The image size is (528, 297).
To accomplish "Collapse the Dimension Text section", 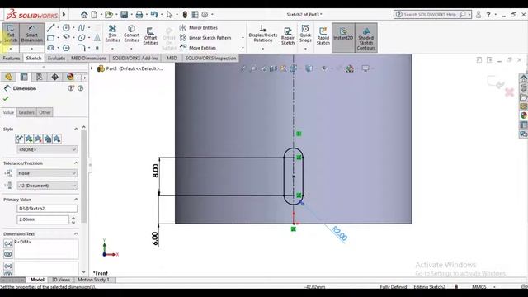I will click(x=76, y=233).
